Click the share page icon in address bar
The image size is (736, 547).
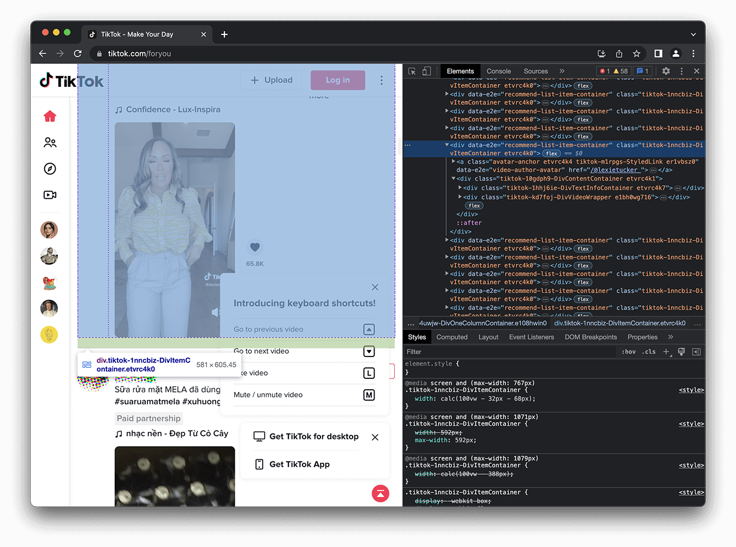pyautogui.click(x=619, y=53)
